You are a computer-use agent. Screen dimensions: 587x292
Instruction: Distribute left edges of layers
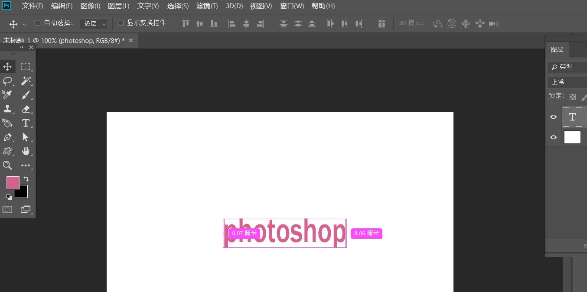330,23
